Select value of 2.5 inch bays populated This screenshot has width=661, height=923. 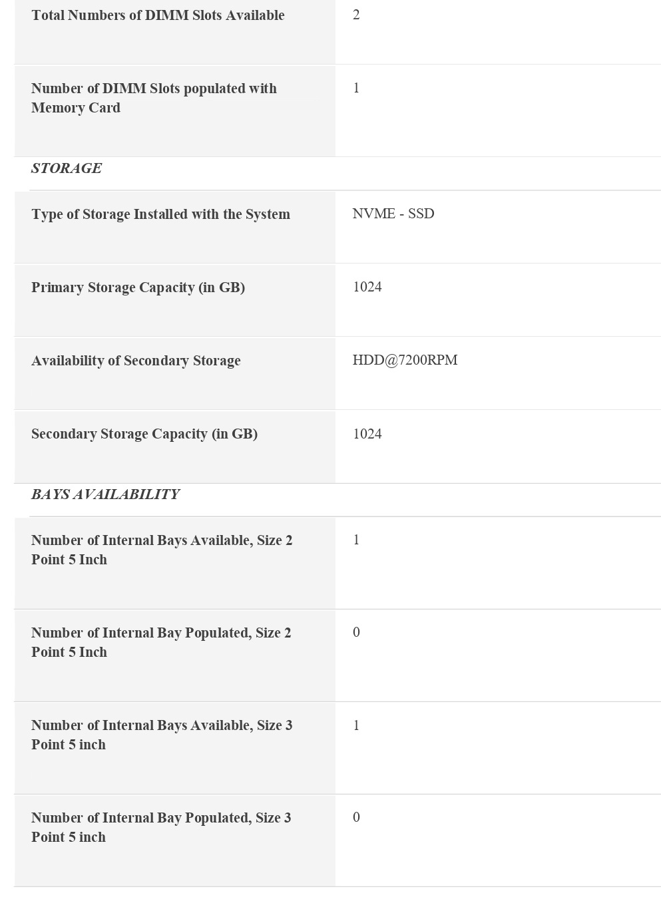coord(356,632)
